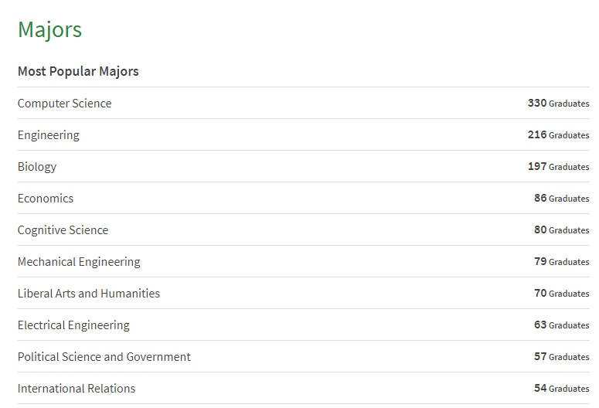This screenshot has height=408, width=599.
Task: Open the Cognitive Science major
Action: point(63,230)
